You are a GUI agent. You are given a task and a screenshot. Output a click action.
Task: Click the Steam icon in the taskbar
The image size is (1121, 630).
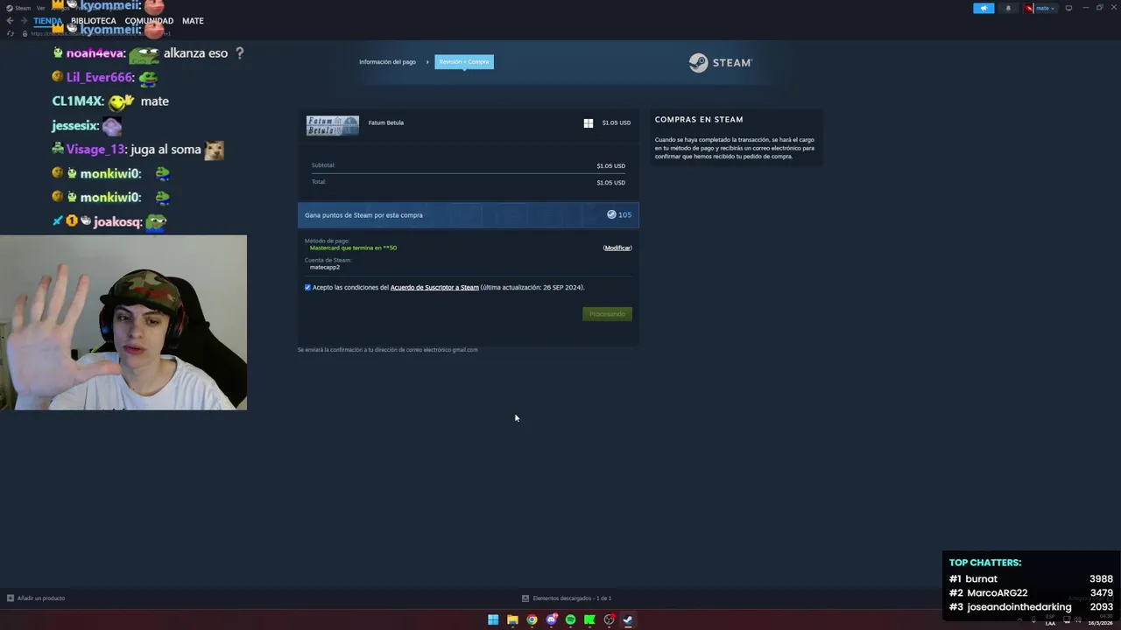628,620
